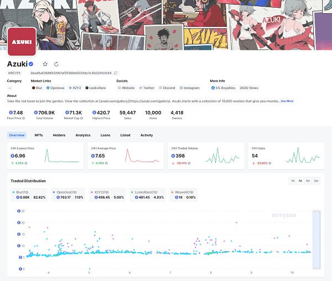The image size is (332, 281).
Task: Open the Discord social link
Action: point(167,88)
